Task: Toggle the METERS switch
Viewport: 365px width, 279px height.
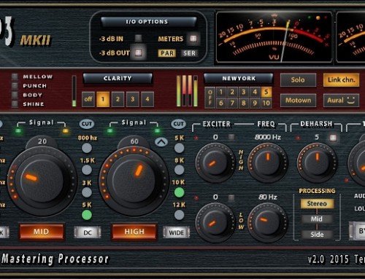Action: [x=193, y=39]
